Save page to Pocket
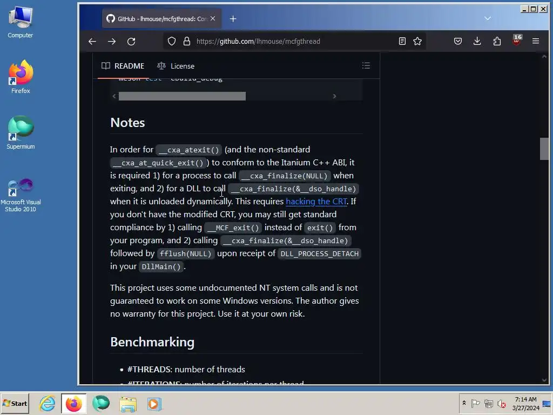The height and width of the screenshot is (415, 553). click(x=458, y=41)
